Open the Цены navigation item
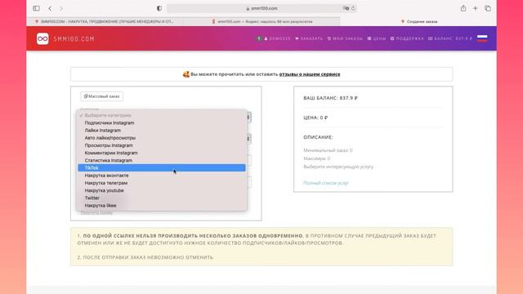 click(x=377, y=38)
